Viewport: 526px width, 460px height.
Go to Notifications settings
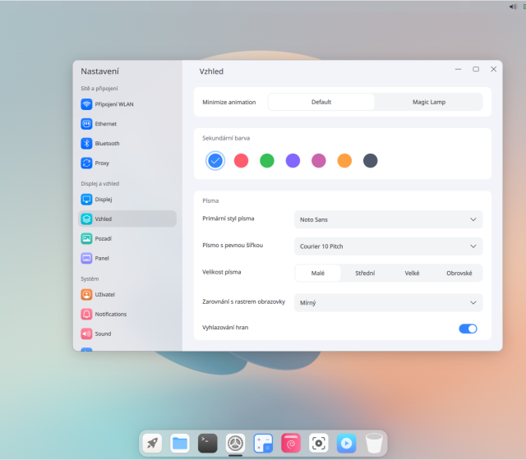(x=110, y=314)
